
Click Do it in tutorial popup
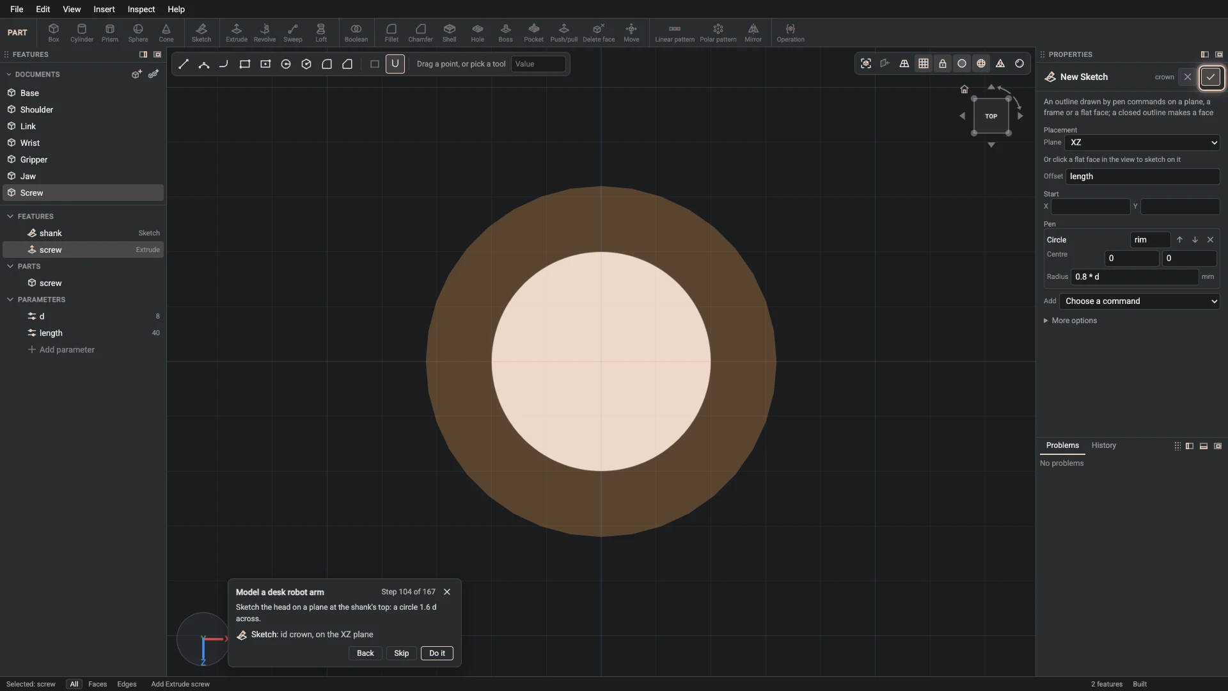pos(437,653)
